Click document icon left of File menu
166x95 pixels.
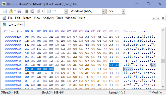coord(5,18)
